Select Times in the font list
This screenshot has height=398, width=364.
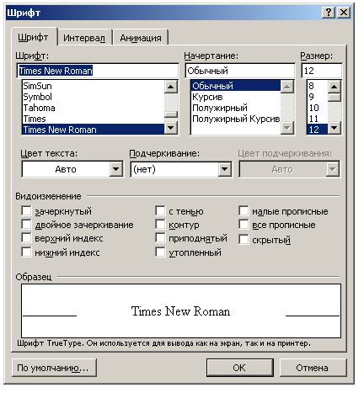[x=94, y=119]
